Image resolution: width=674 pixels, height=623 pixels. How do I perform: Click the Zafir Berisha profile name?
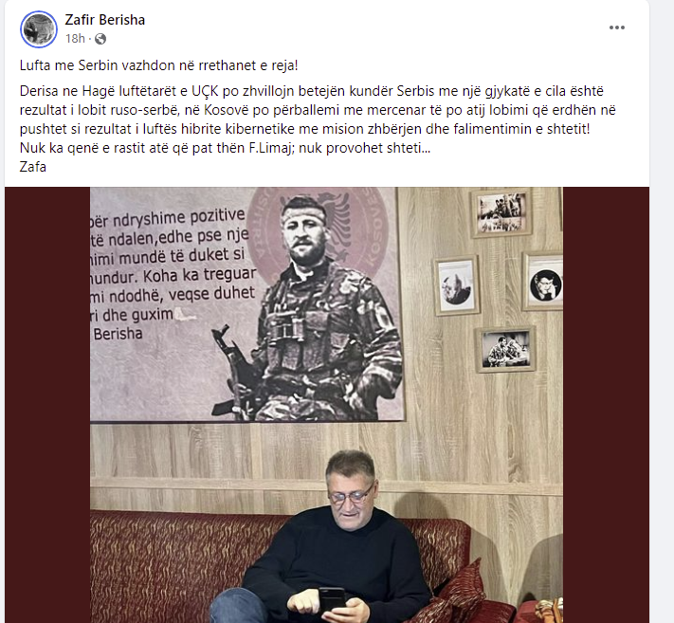[x=105, y=20]
